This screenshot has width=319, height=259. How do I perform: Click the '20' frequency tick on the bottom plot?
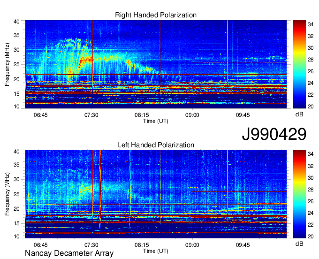coord(16,209)
